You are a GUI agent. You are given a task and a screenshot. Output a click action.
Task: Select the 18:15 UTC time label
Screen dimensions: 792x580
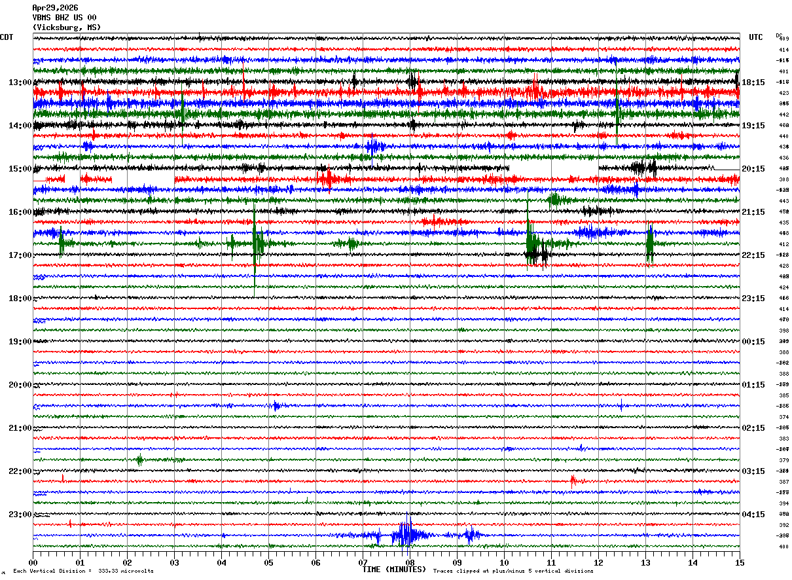coord(753,82)
